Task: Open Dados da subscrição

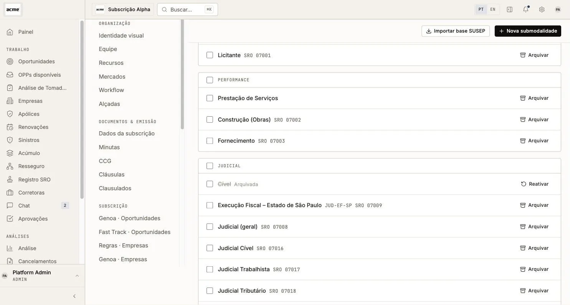Action: click(x=127, y=134)
